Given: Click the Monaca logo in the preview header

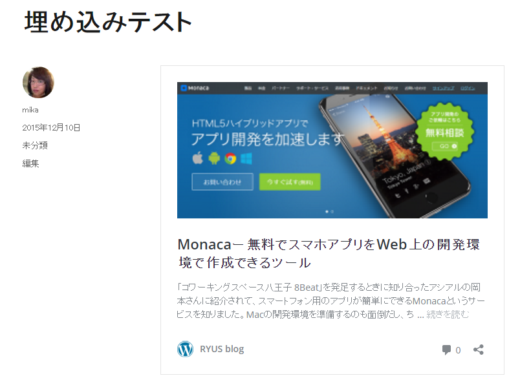Looking at the screenshot, I should (x=195, y=88).
